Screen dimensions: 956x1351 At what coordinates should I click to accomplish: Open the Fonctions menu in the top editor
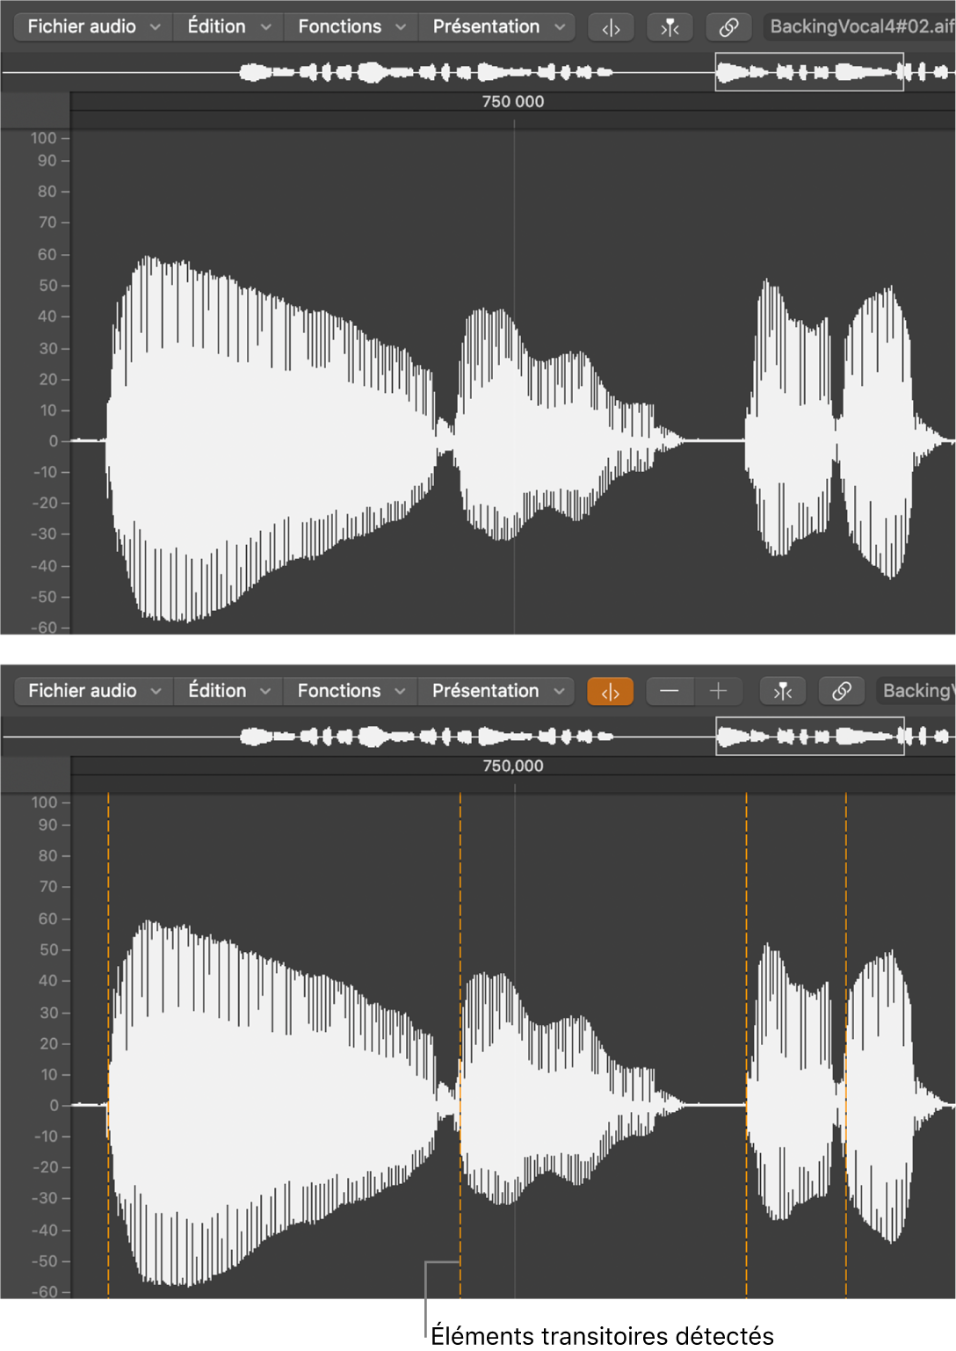pyautogui.click(x=349, y=26)
